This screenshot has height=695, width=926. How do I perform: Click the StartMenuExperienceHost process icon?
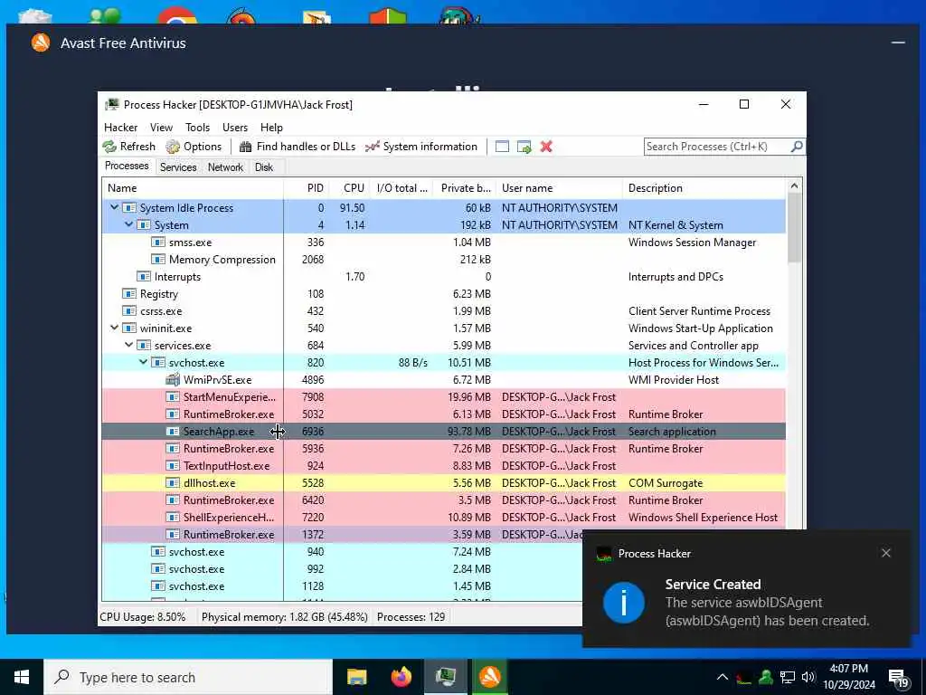(x=173, y=396)
